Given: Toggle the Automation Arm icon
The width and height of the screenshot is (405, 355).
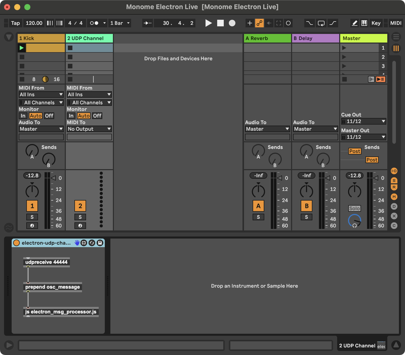Looking at the screenshot, I should point(259,23).
